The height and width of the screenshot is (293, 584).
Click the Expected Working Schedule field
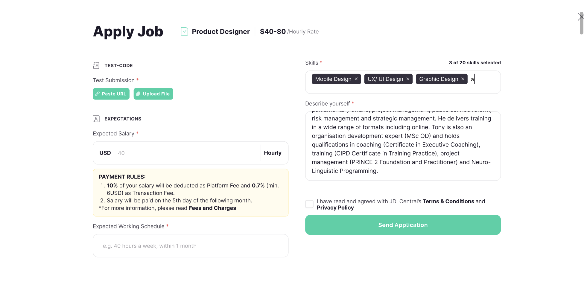[191, 246]
